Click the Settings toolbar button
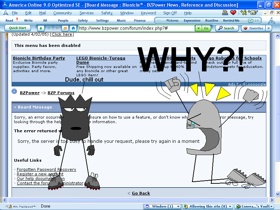 (x=102, y=21)
